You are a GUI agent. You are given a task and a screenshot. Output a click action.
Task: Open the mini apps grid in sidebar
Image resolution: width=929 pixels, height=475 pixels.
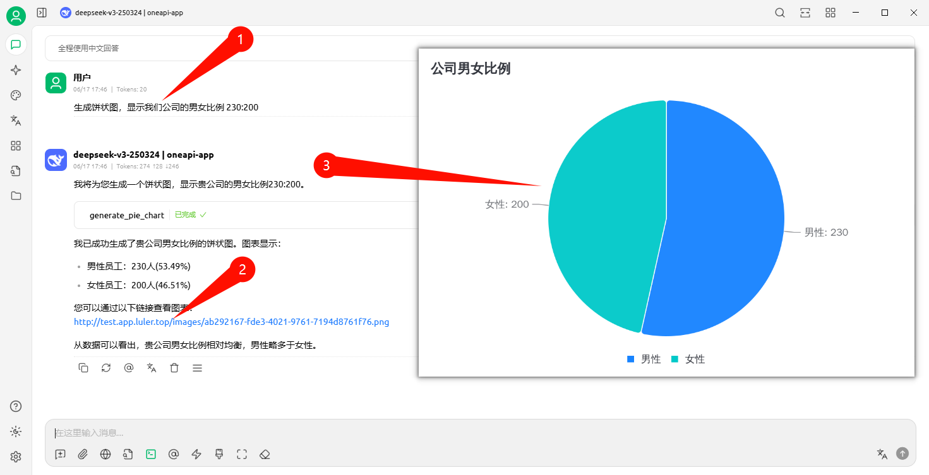tap(16, 146)
